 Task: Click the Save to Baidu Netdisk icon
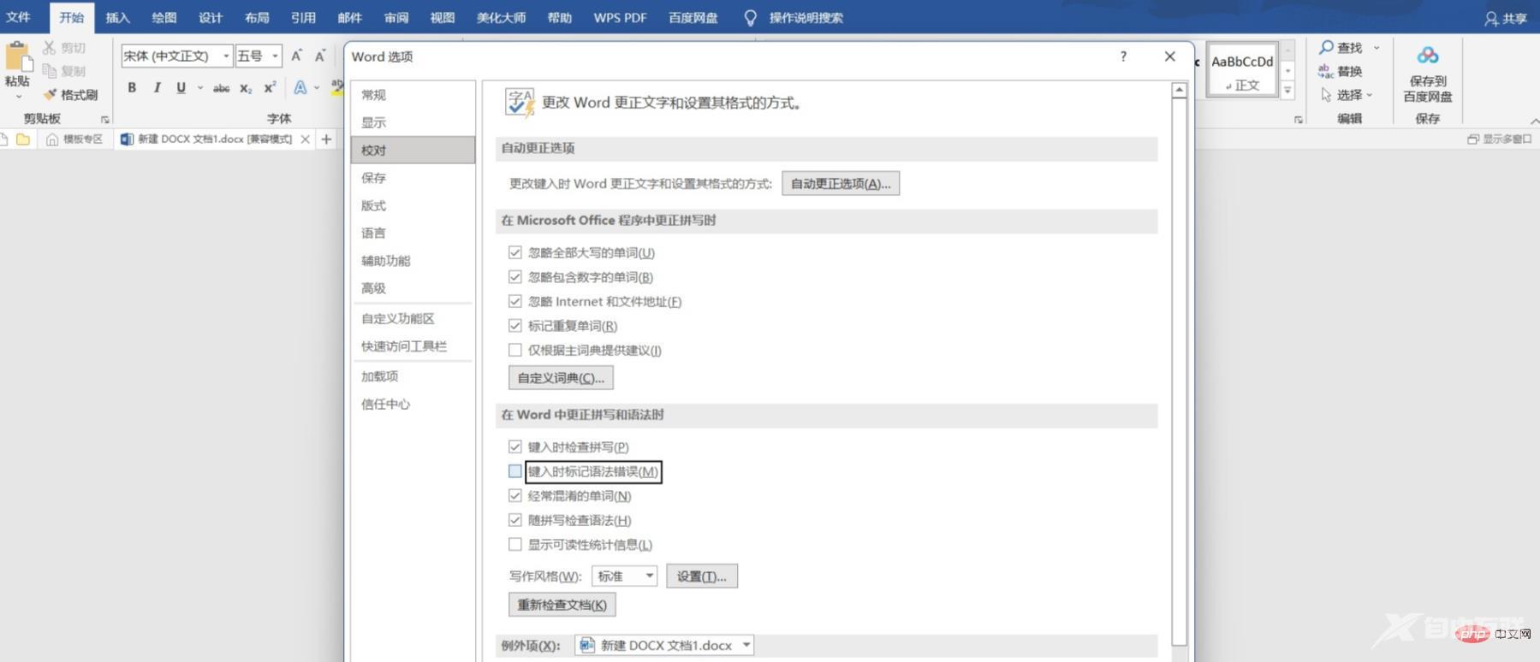pyautogui.click(x=1427, y=56)
